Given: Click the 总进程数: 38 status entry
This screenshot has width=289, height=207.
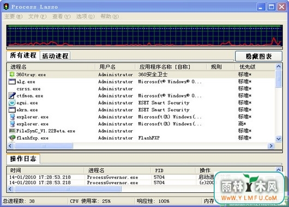Looking at the screenshot, I should [19, 201].
